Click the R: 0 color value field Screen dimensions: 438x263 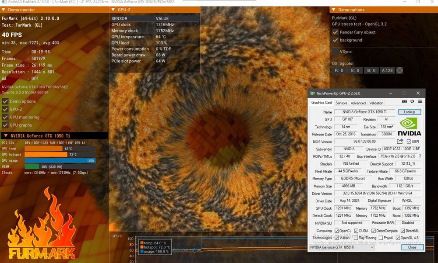[339, 70]
